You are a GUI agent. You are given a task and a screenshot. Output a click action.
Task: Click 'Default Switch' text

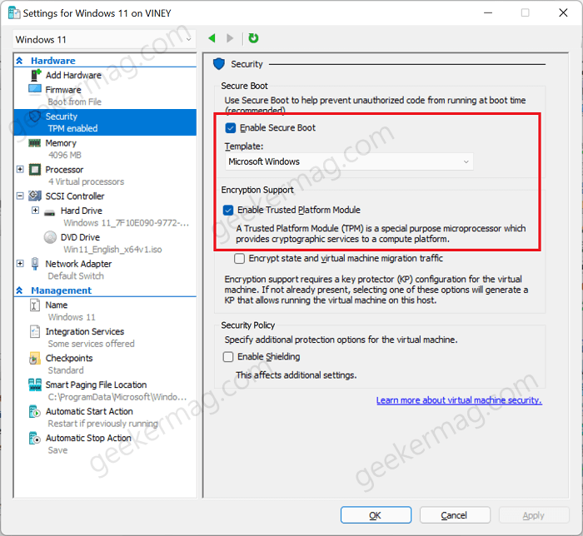point(76,276)
